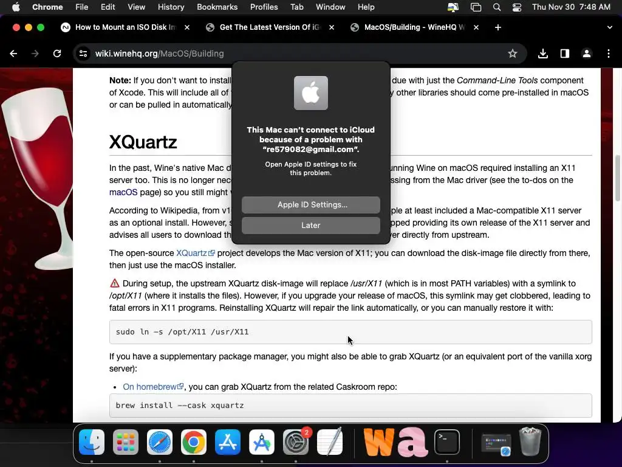Click the XQuartz section heading

point(143,142)
